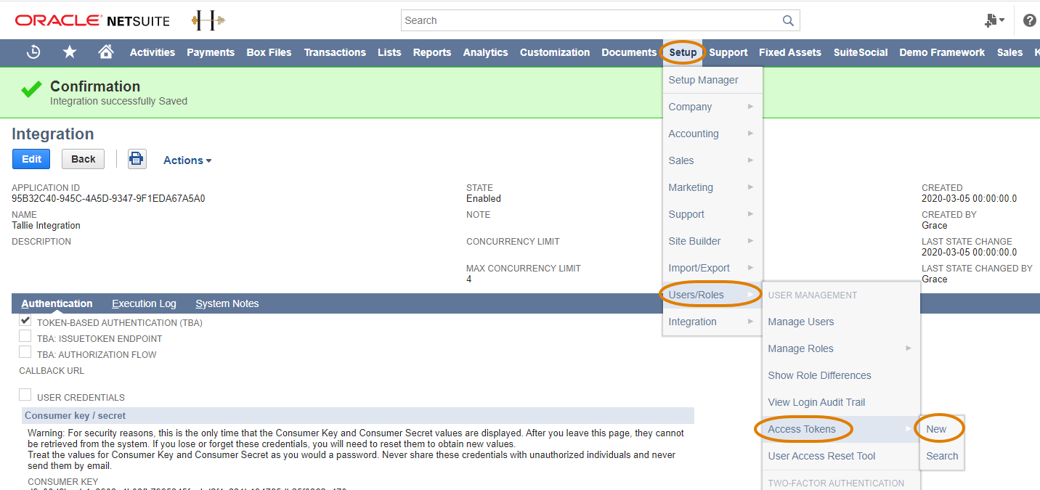Open the SuiteSocial menu
This screenshot has width=1040, height=490.
pyautogui.click(x=861, y=52)
